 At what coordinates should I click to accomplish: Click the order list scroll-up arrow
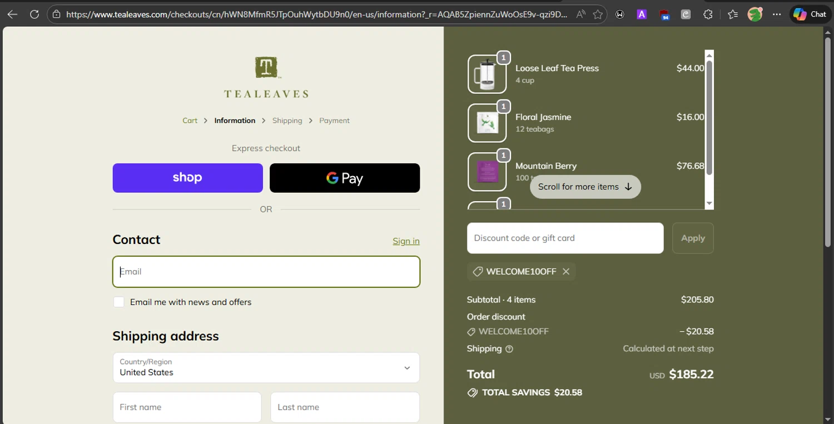pyautogui.click(x=709, y=55)
